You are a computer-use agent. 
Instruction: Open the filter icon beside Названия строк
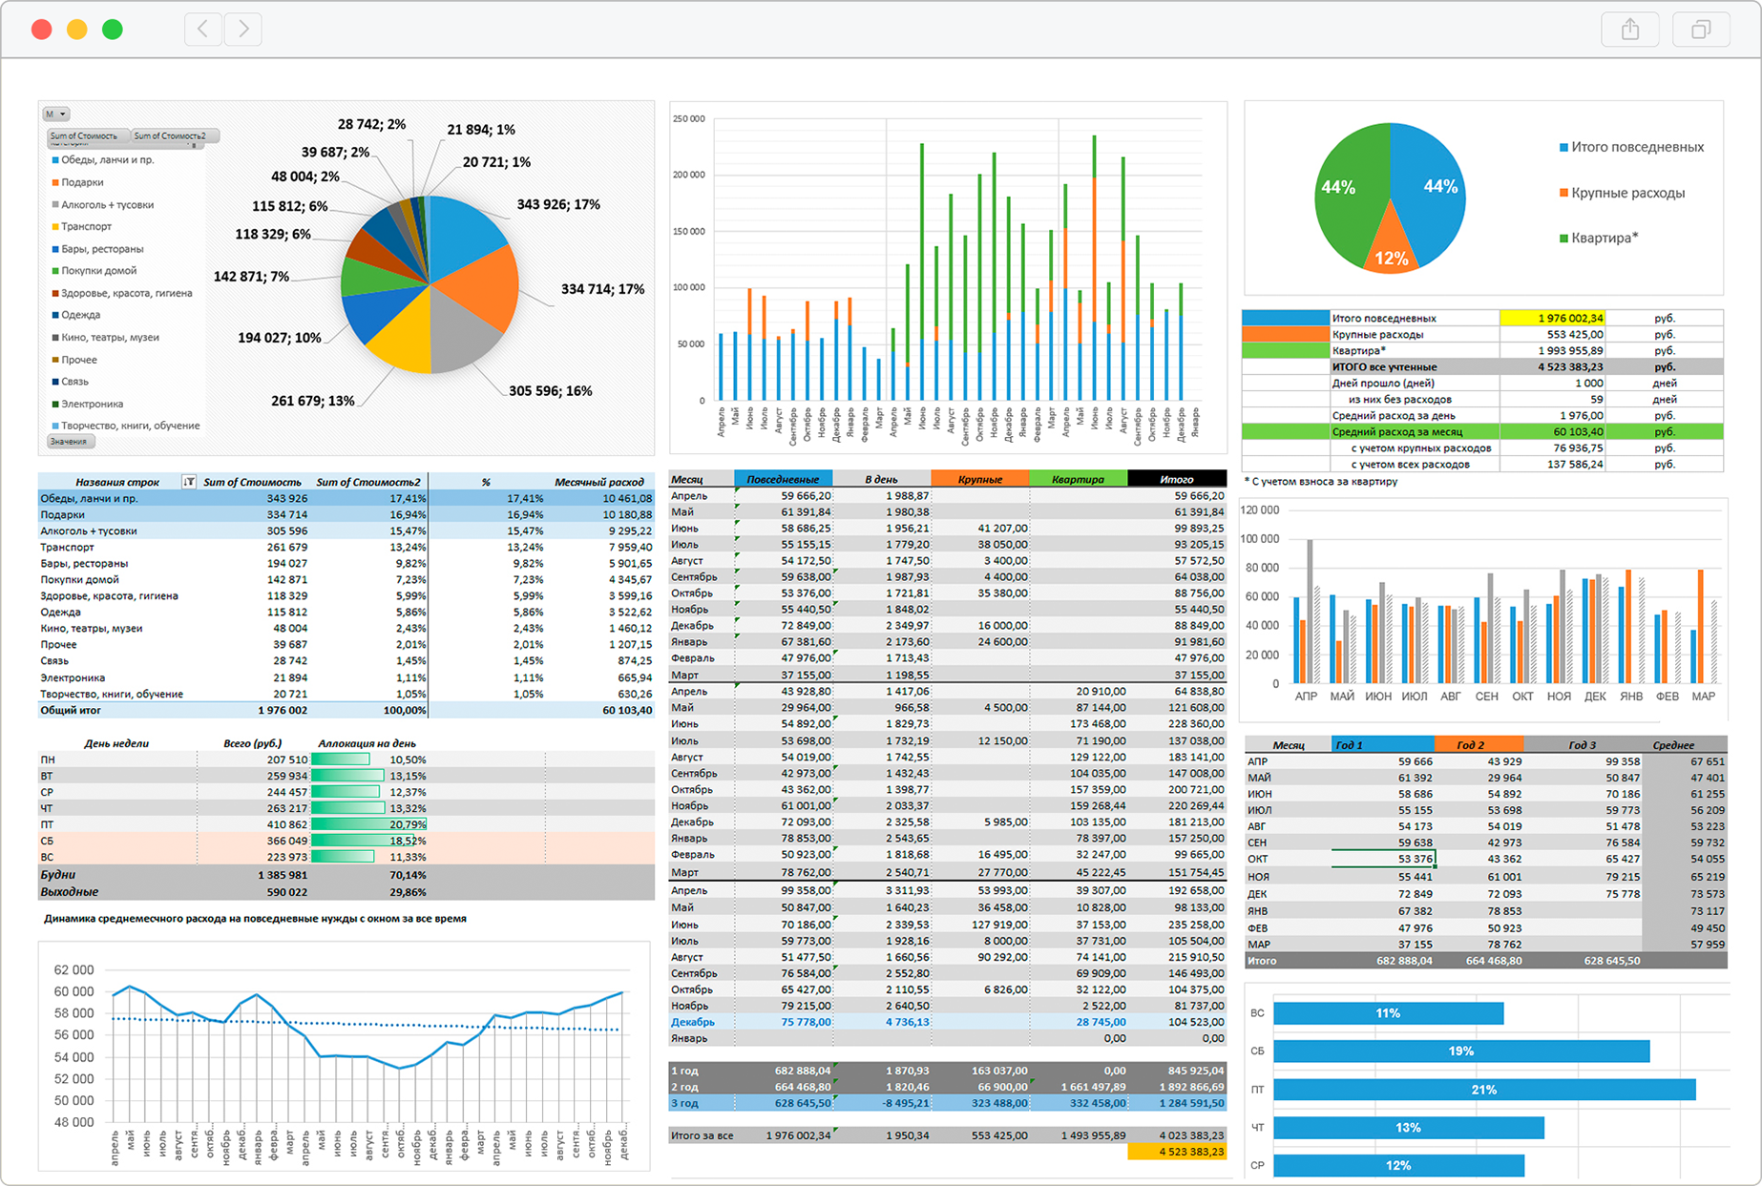189,482
